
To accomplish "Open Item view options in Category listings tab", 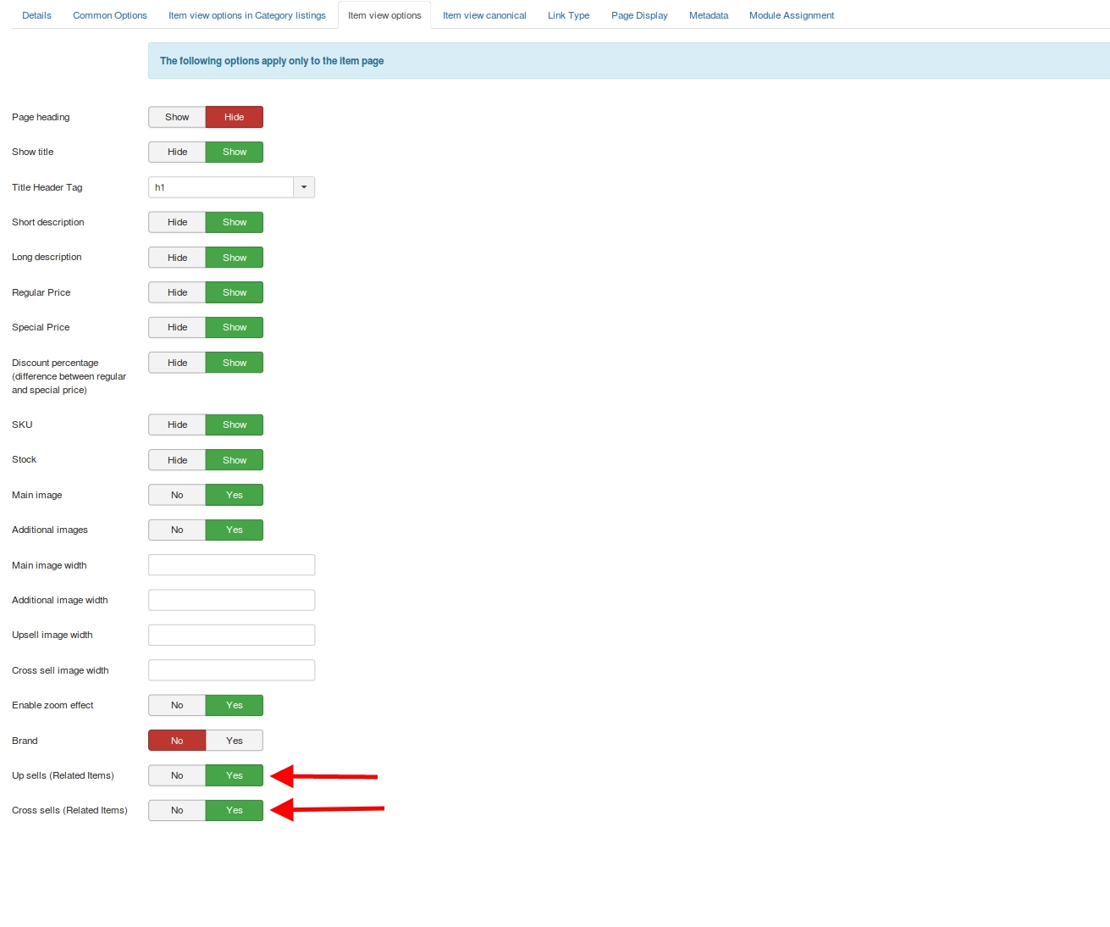I will 247,15.
